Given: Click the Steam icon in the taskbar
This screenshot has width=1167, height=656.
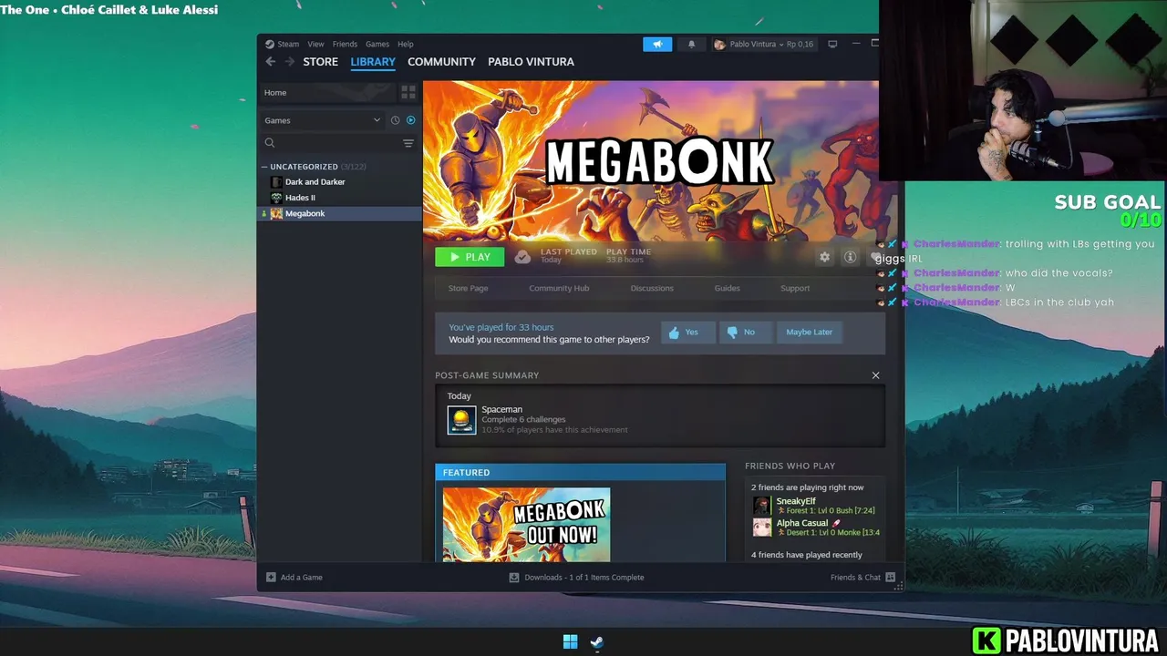Looking at the screenshot, I should pos(596,642).
